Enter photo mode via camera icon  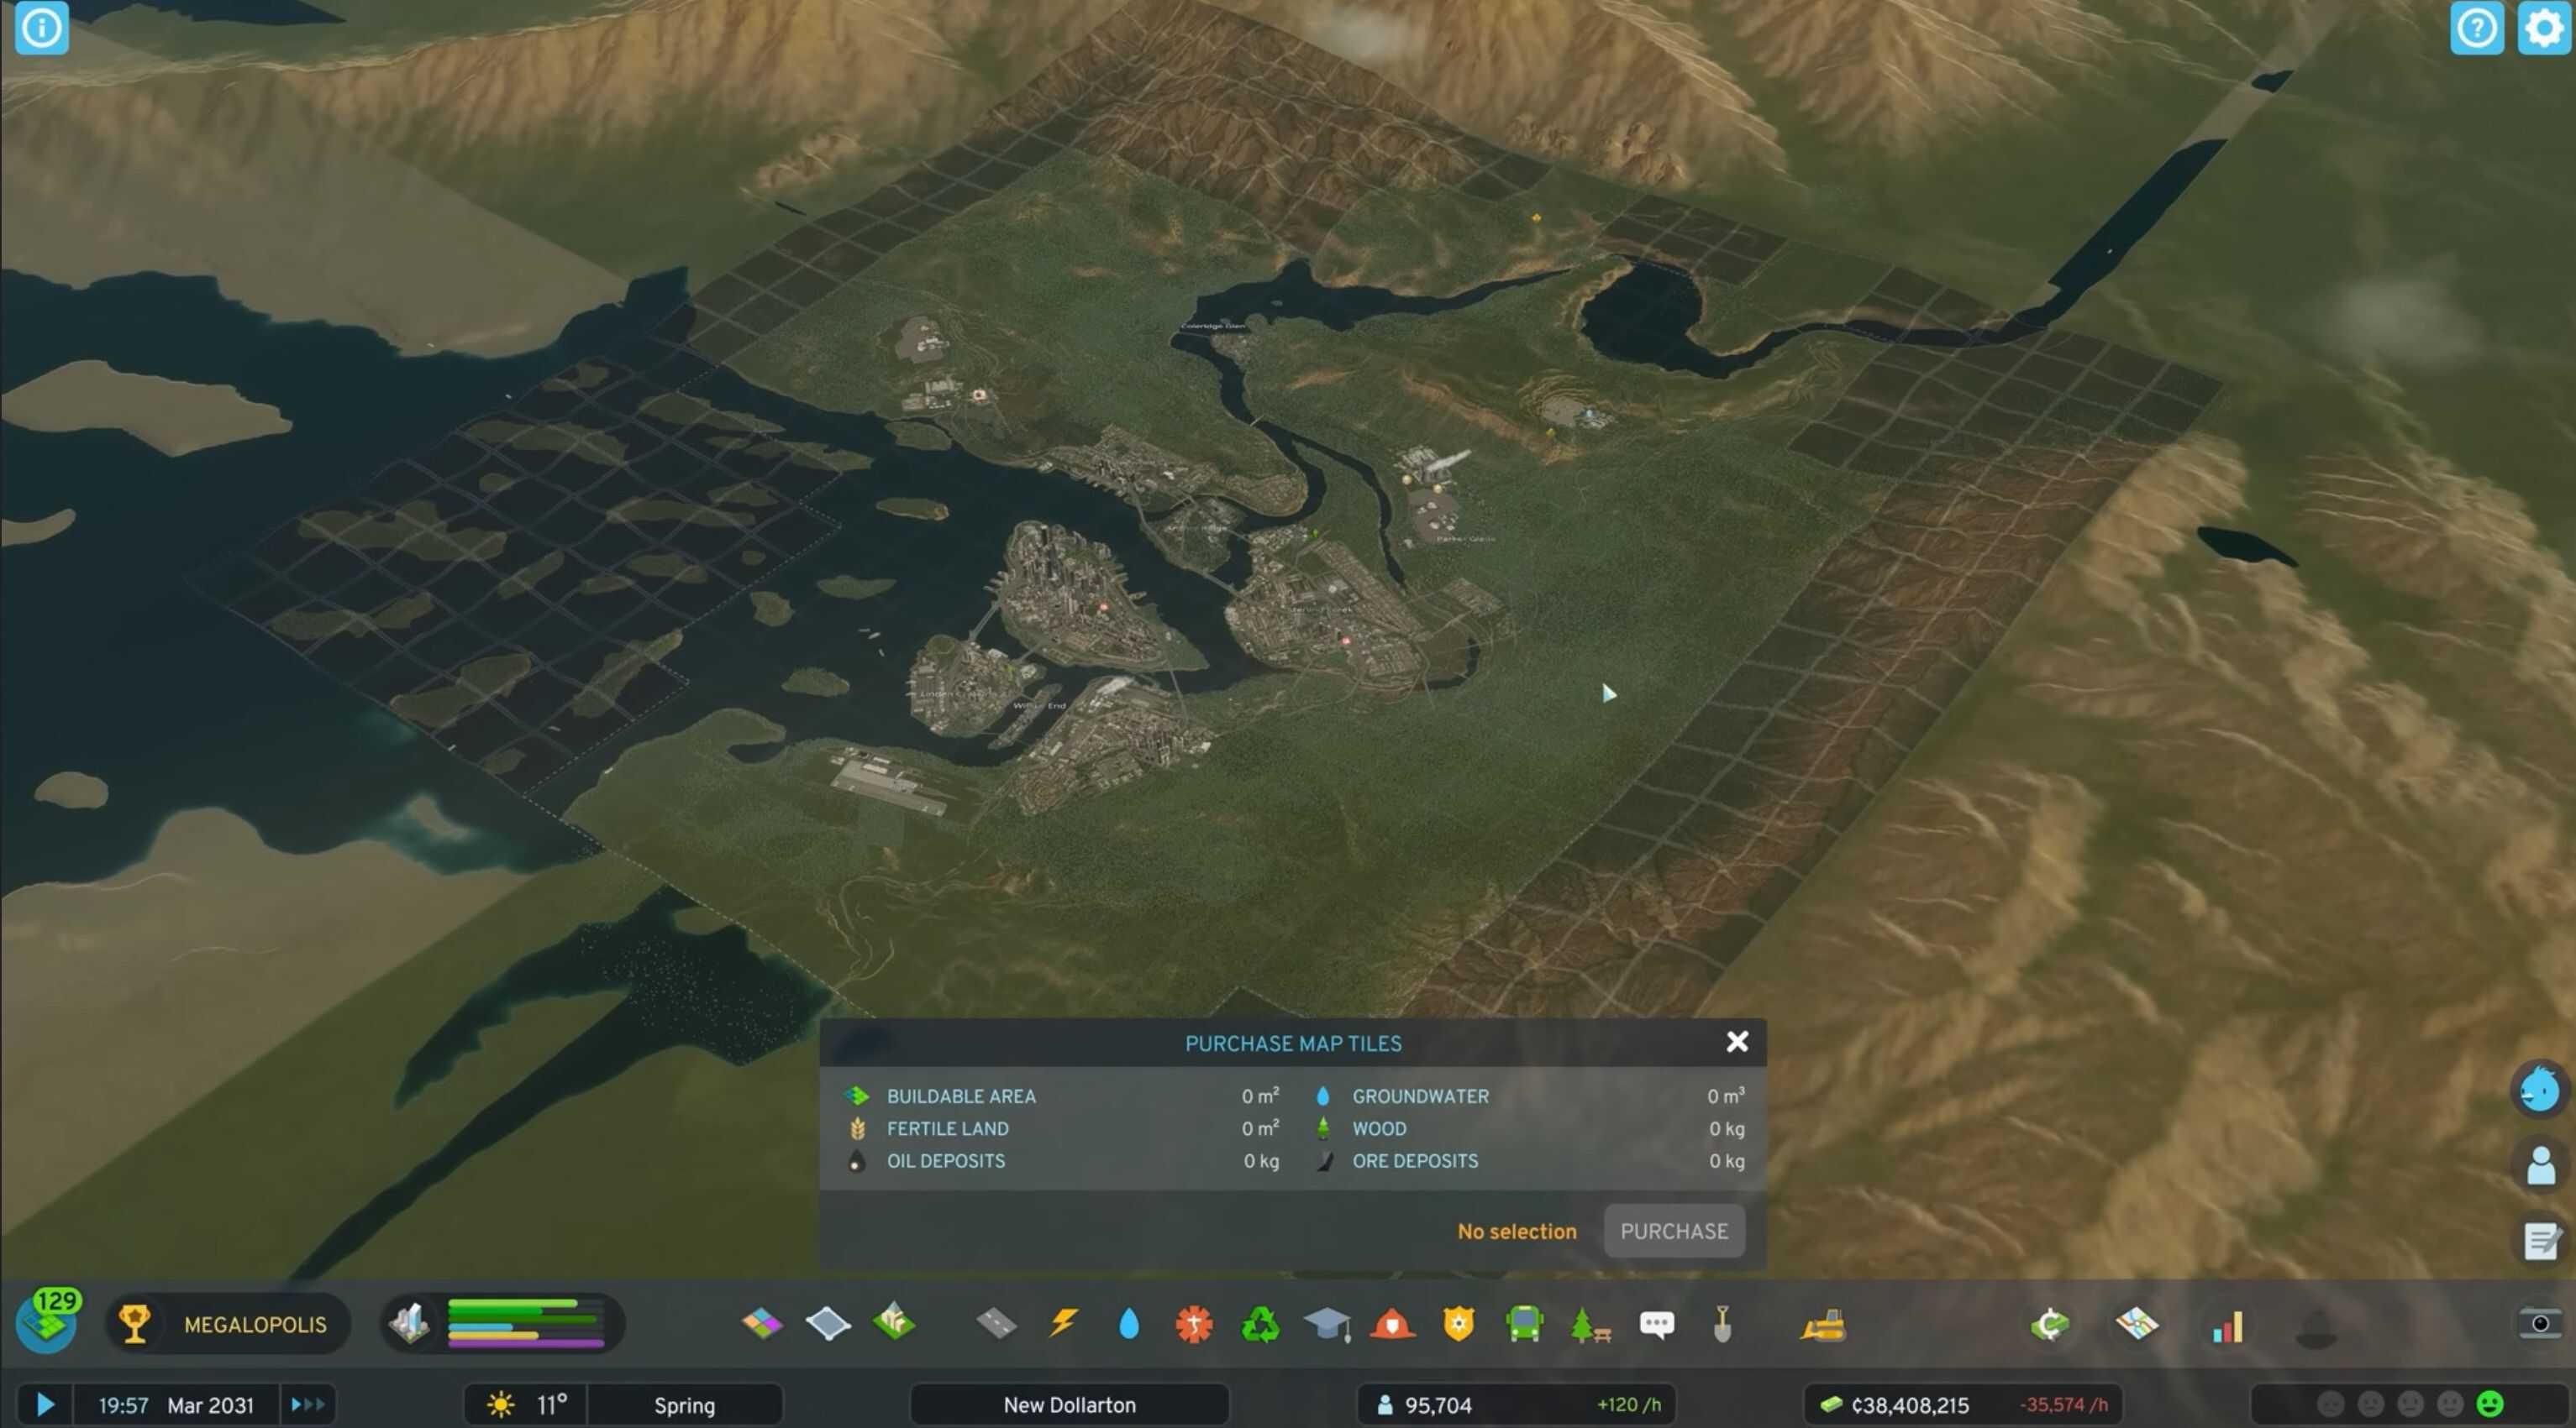point(2540,1323)
